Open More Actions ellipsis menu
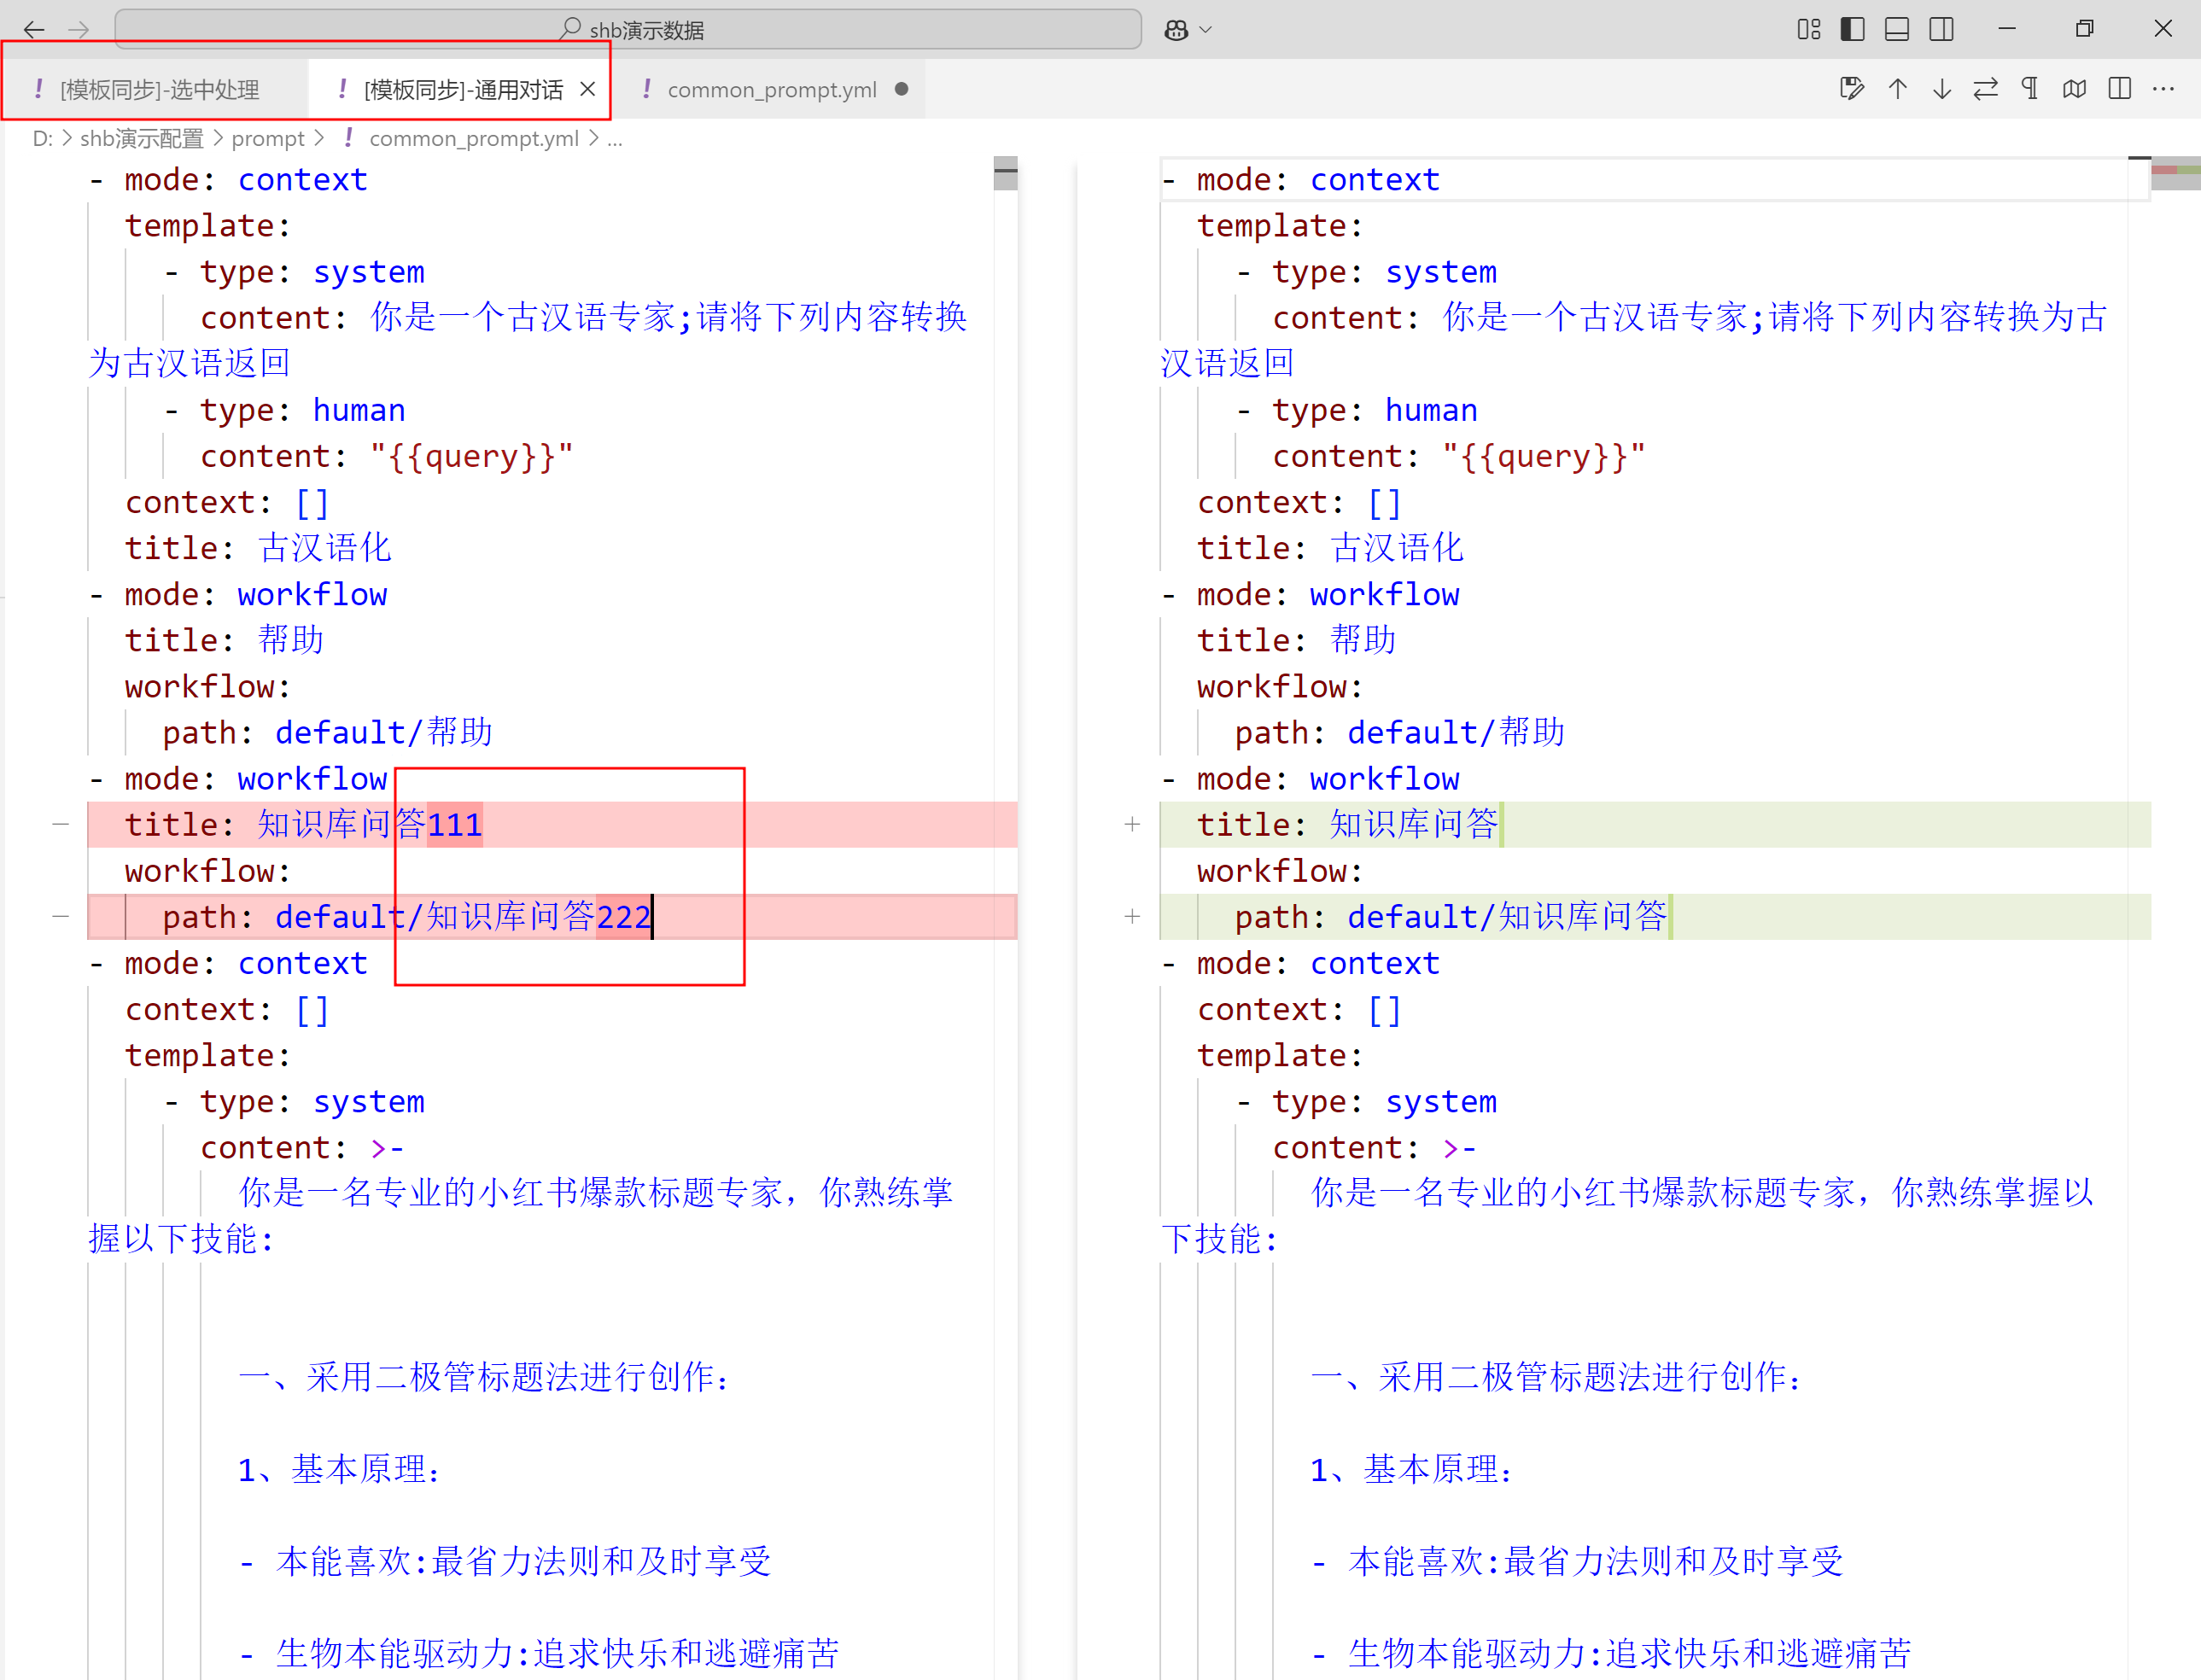Image resolution: width=2201 pixels, height=1680 pixels. tap(2163, 89)
